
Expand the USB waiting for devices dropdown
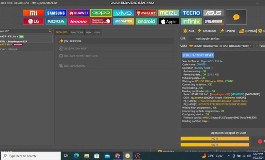(x=221, y=38)
